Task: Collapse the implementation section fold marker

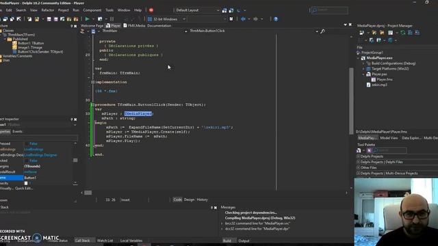Action: click(93, 82)
